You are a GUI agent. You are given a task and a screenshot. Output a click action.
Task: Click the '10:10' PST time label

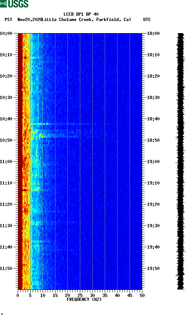tap(6, 54)
